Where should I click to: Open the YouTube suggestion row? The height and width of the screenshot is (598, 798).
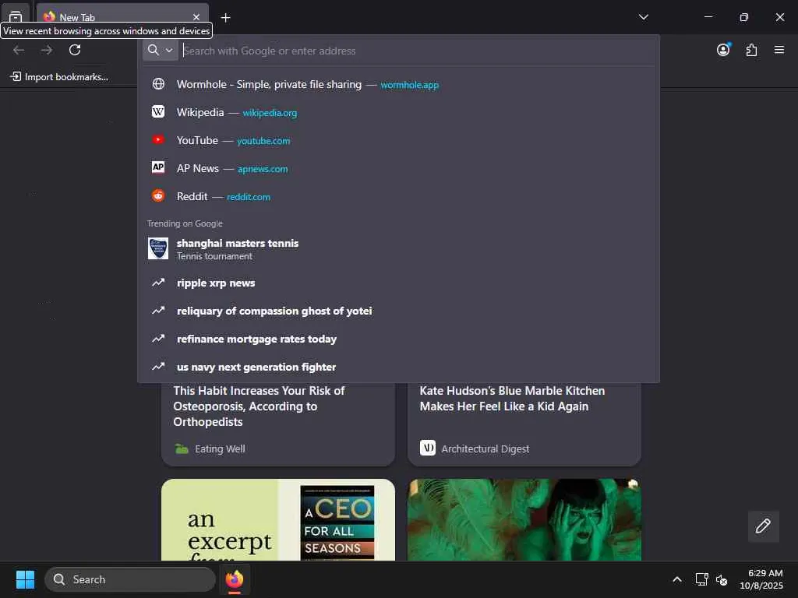398,140
